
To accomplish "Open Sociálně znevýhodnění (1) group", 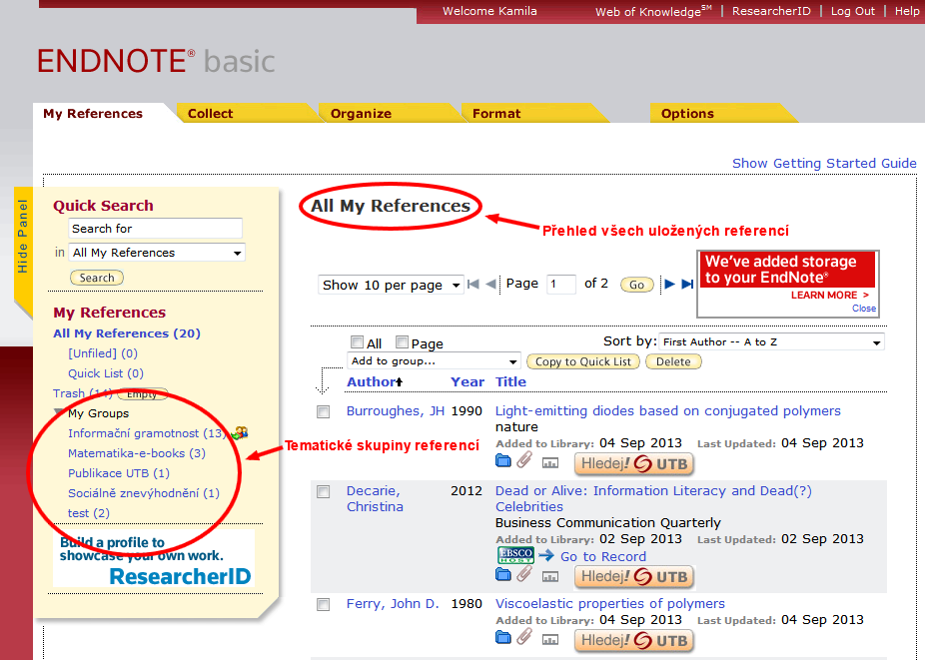I will pyautogui.click(x=144, y=493).
